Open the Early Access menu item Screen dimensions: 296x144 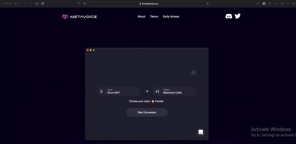pyautogui.click(x=171, y=17)
